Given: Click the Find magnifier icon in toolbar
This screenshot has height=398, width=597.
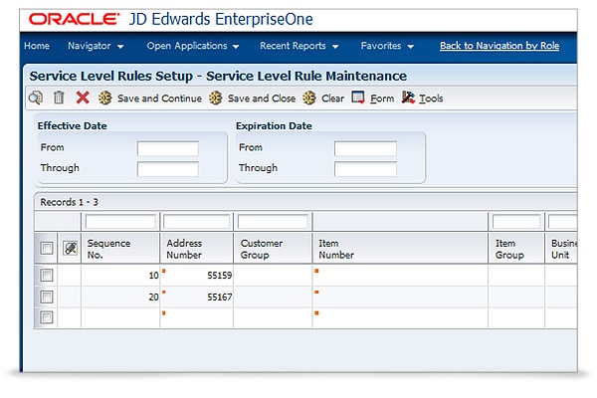Looking at the screenshot, I should coord(36,98).
